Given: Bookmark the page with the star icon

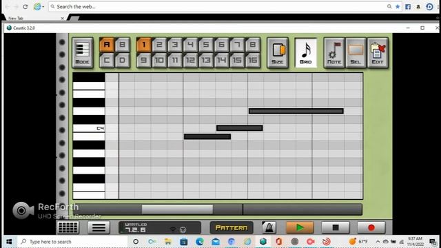Looking at the screenshot, I should tap(398, 7).
